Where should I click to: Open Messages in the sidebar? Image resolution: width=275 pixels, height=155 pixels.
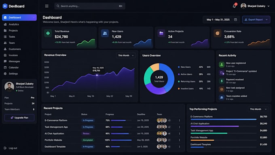point(19,62)
